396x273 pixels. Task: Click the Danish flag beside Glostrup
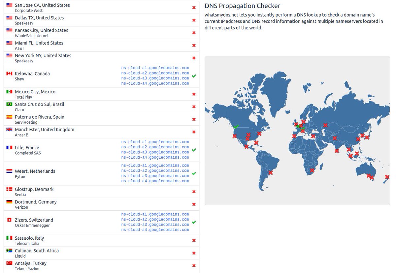(9, 189)
